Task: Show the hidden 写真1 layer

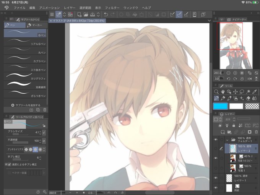Action: tap(216, 168)
